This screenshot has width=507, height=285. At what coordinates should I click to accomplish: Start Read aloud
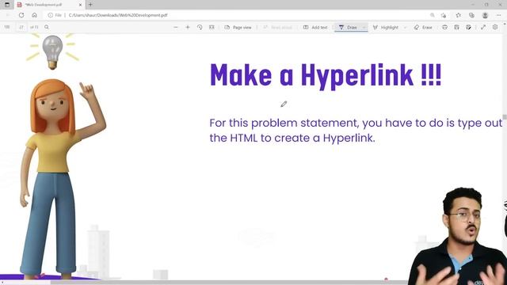[x=278, y=28]
